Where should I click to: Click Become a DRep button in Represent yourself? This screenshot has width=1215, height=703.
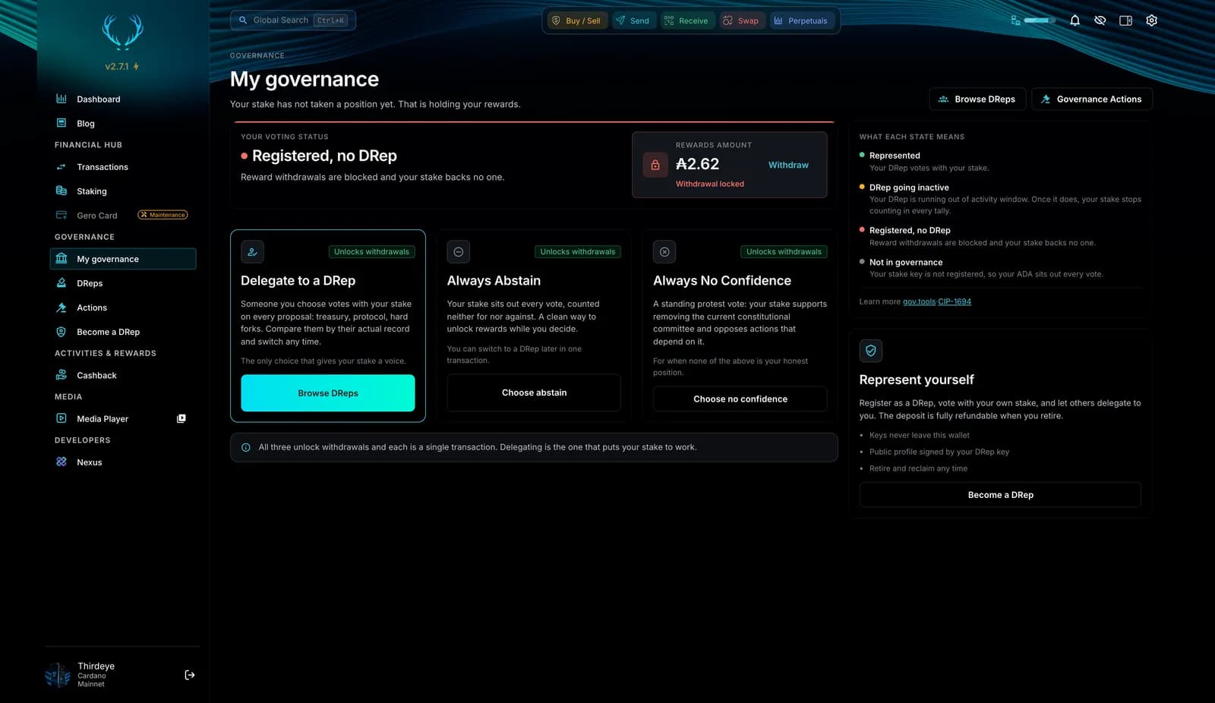click(x=1000, y=495)
